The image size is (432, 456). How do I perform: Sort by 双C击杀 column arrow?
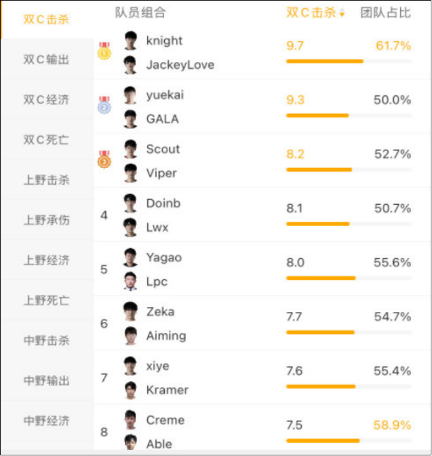pyautogui.click(x=342, y=14)
